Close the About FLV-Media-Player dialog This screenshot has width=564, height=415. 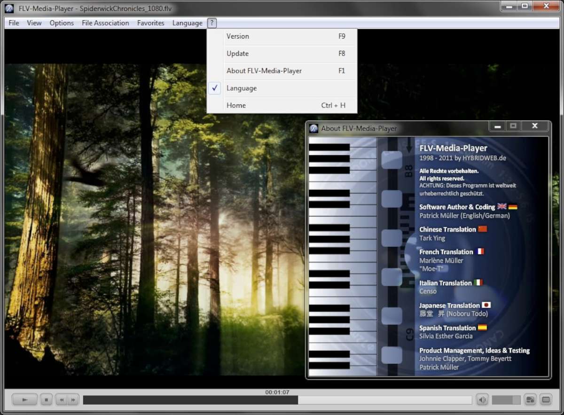(x=534, y=126)
